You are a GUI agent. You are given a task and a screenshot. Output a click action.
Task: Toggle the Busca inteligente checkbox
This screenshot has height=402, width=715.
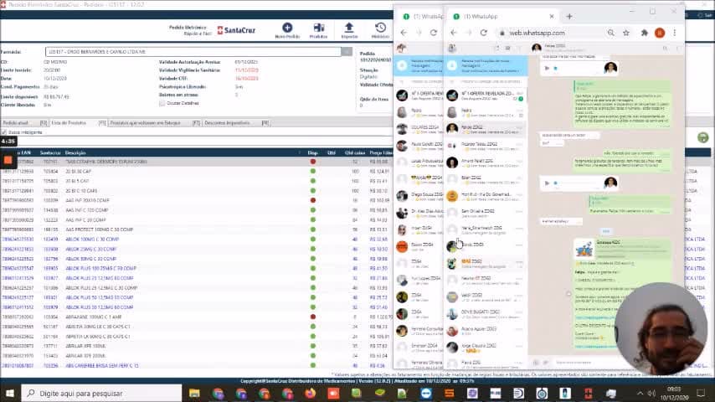pyautogui.click(x=4, y=132)
